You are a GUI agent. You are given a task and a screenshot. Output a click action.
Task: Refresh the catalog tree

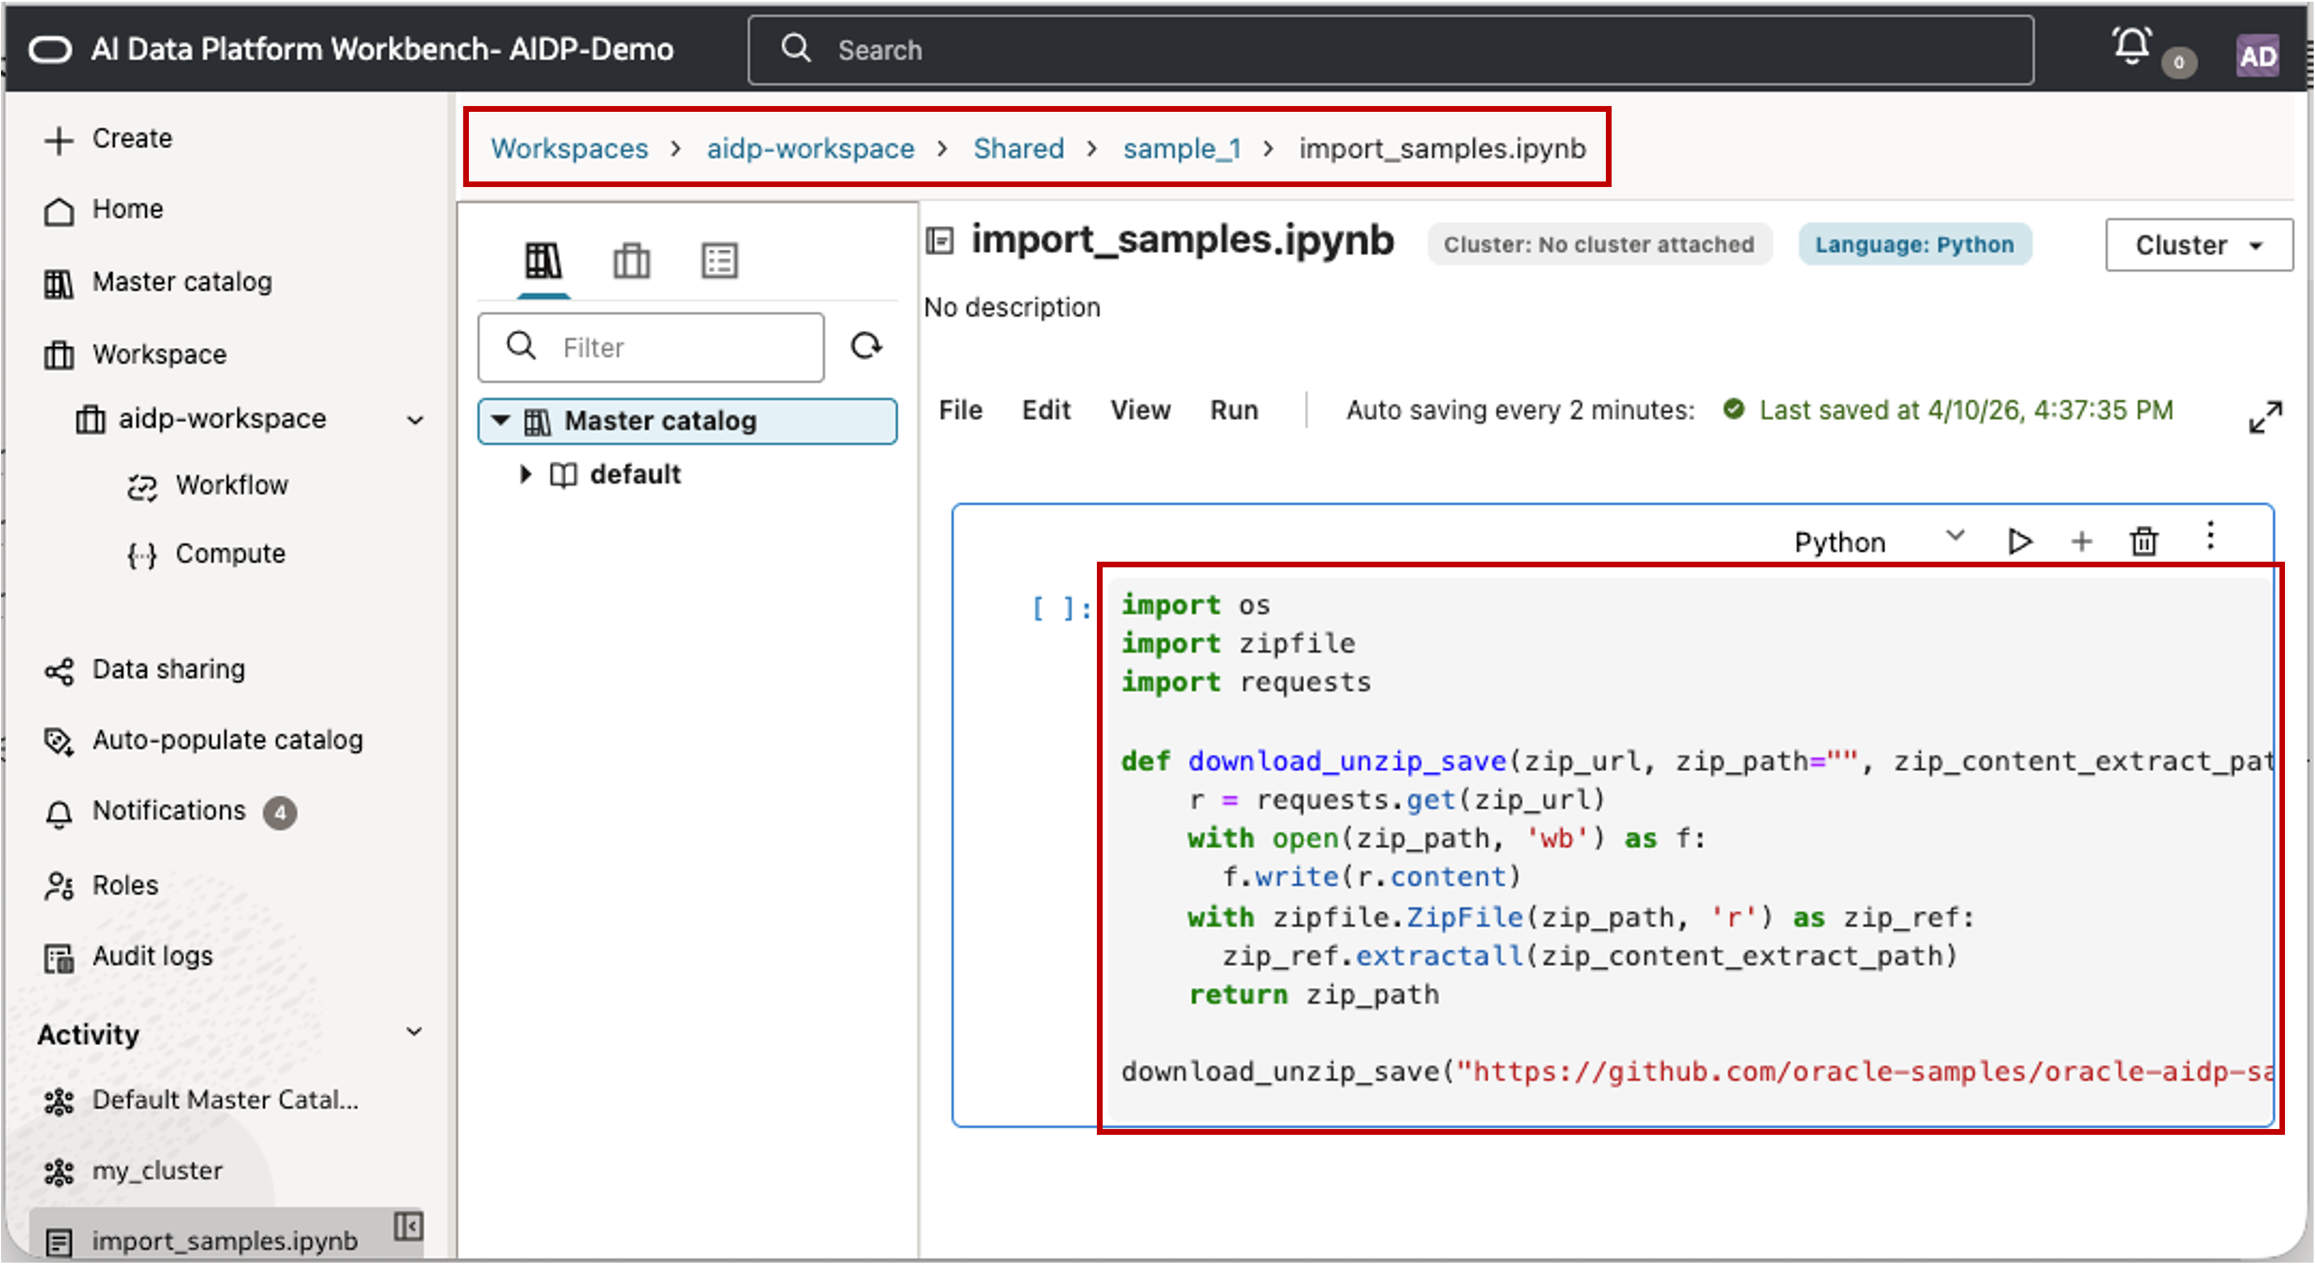[865, 346]
